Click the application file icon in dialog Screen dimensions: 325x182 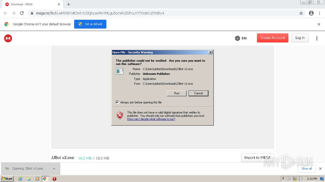pos(120,71)
